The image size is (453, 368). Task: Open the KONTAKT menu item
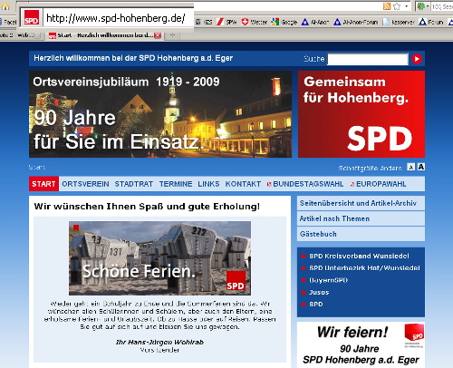coord(243,184)
